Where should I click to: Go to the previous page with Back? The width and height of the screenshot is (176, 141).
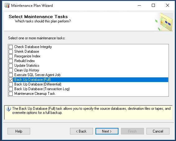[x=81, y=131]
